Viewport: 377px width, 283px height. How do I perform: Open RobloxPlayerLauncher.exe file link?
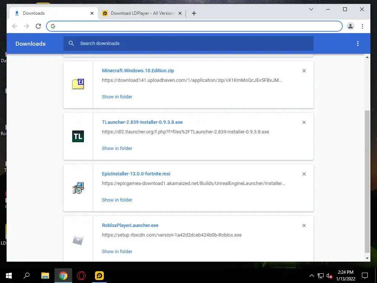[x=130, y=225]
